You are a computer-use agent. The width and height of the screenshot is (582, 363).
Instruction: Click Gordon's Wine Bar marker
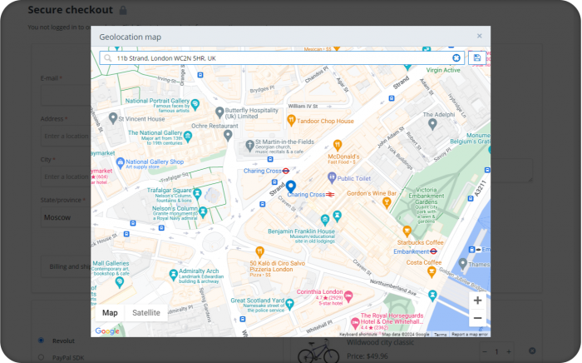click(x=387, y=203)
